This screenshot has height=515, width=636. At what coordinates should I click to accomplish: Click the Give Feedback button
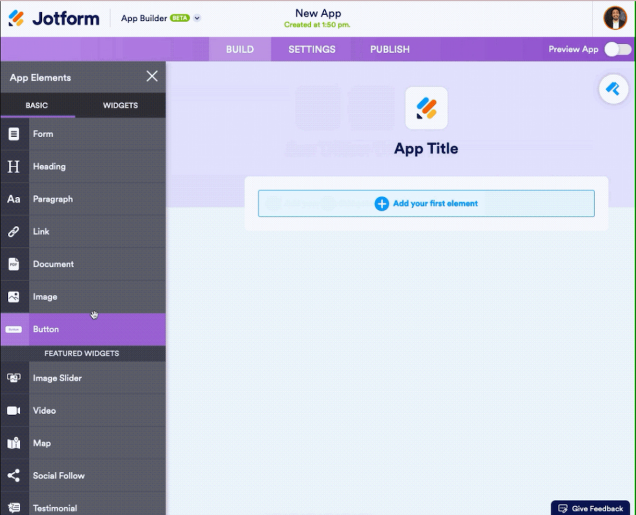point(590,508)
